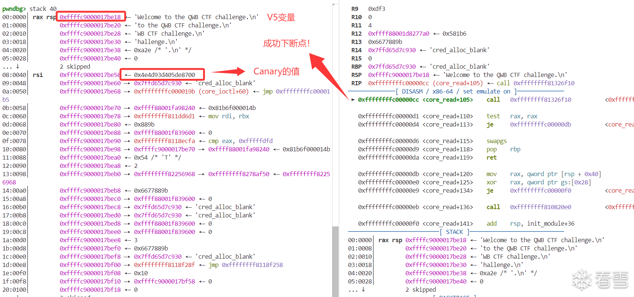
Task: Select chained pointer 0xffffffff8278af50
Action: pyautogui.click(x=239, y=174)
